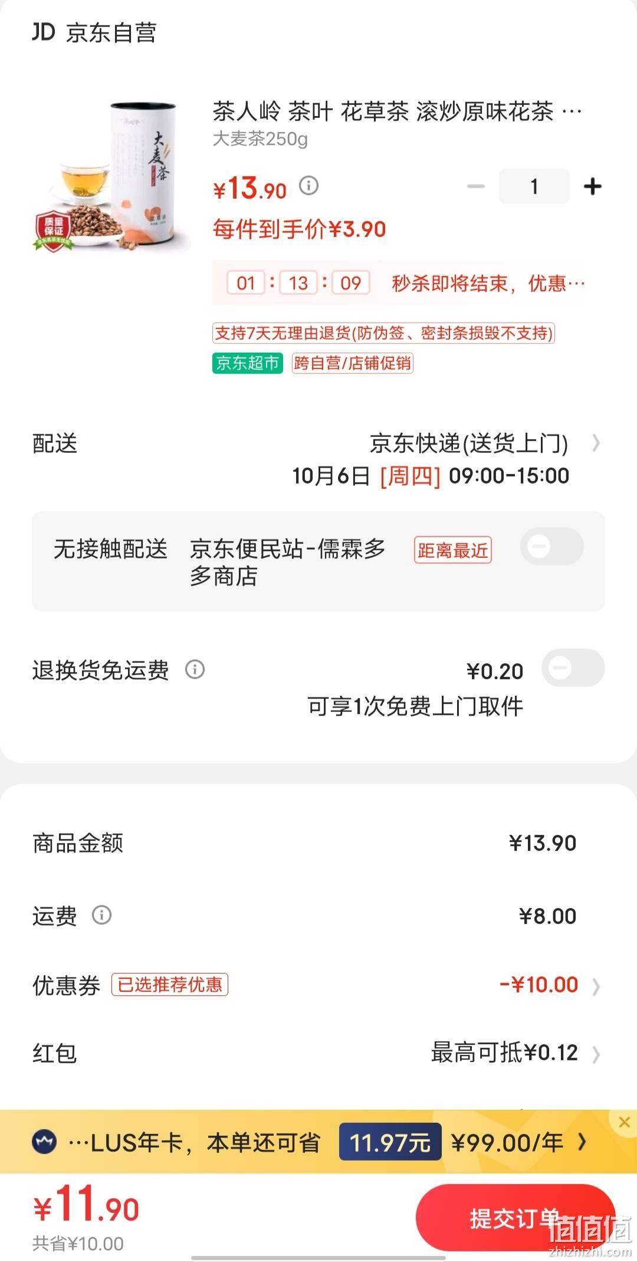Tap the info icon next to 运费

pos(101,915)
